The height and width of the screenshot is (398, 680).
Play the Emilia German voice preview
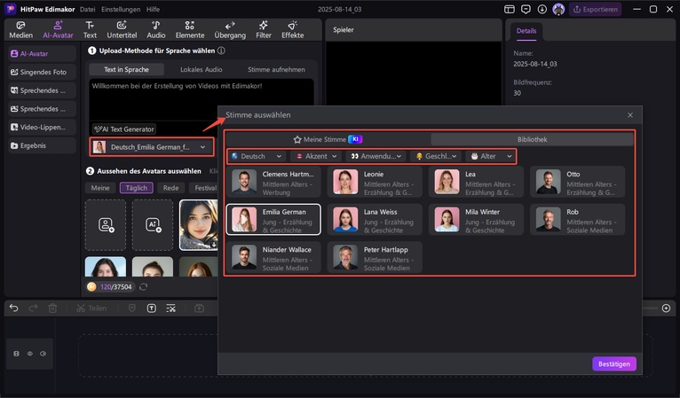(x=244, y=220)
